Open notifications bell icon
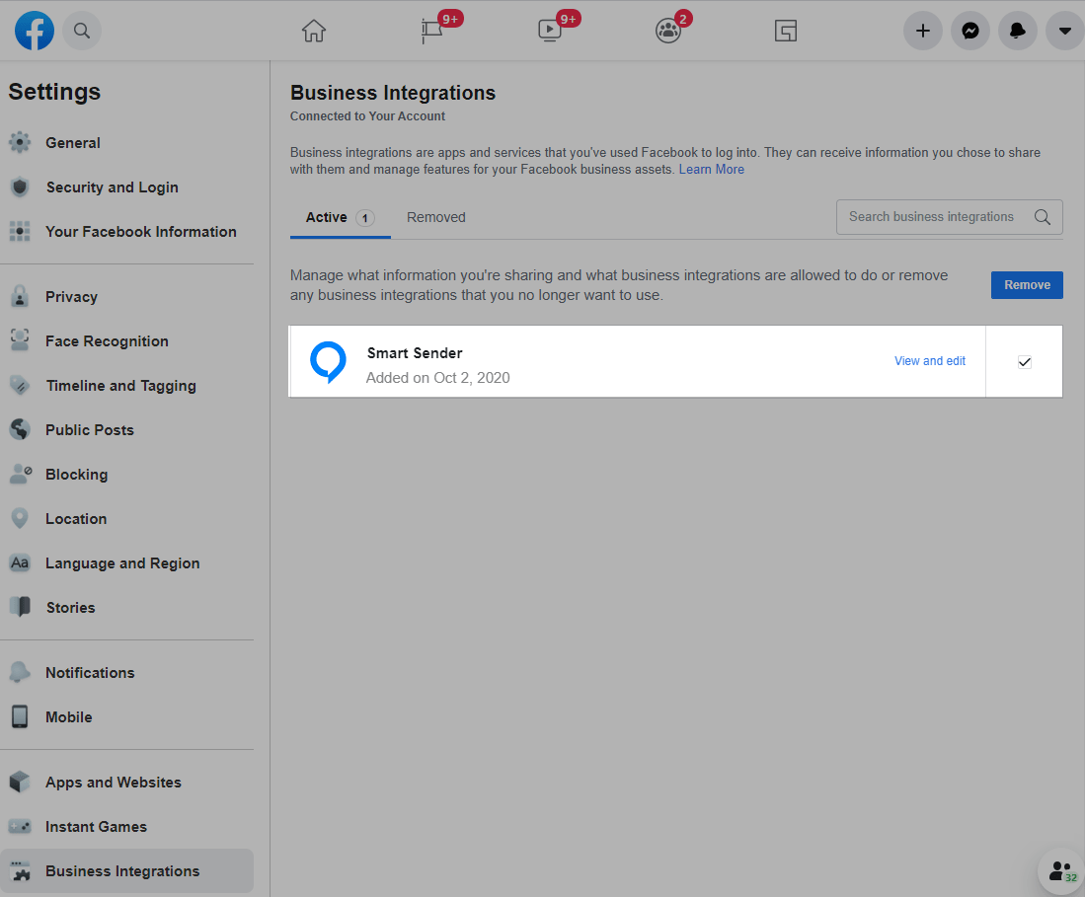 [x=1017, y=31]
